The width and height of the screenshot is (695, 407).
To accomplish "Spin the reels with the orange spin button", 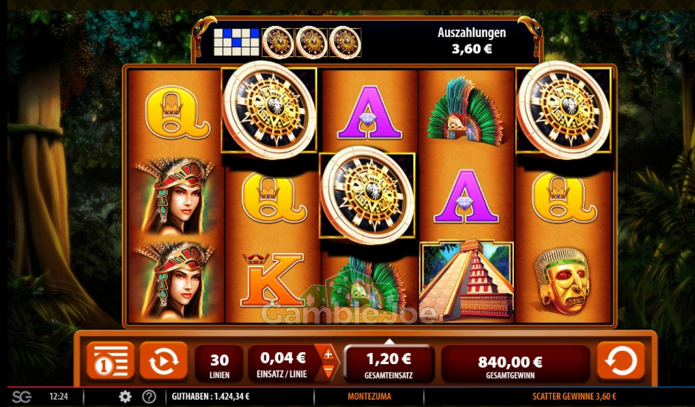I will 621,361.
